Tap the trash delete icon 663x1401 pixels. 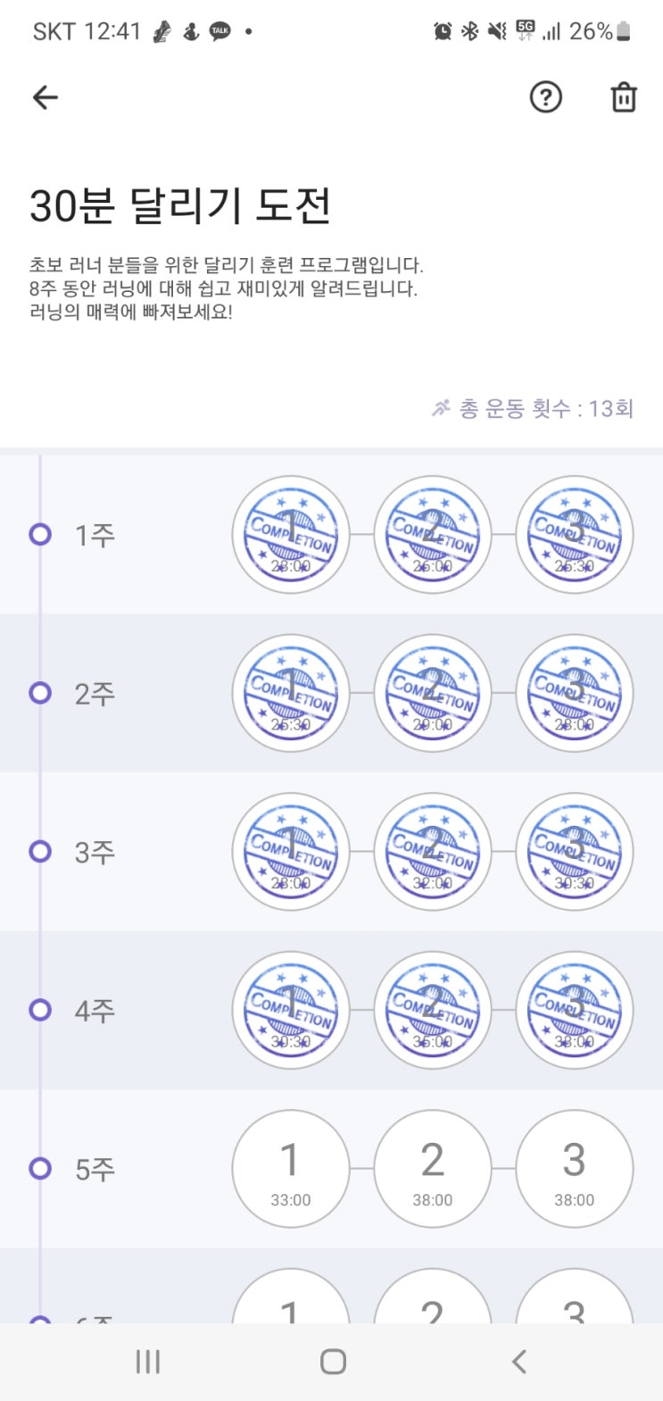tap(623, 97)
